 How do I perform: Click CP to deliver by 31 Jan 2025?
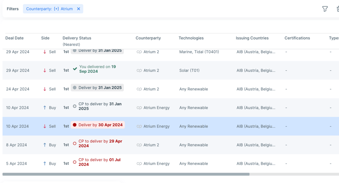tap(100, 106)
